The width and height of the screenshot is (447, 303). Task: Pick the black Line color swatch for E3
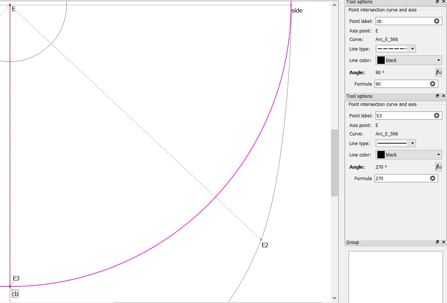coord(381,155)
